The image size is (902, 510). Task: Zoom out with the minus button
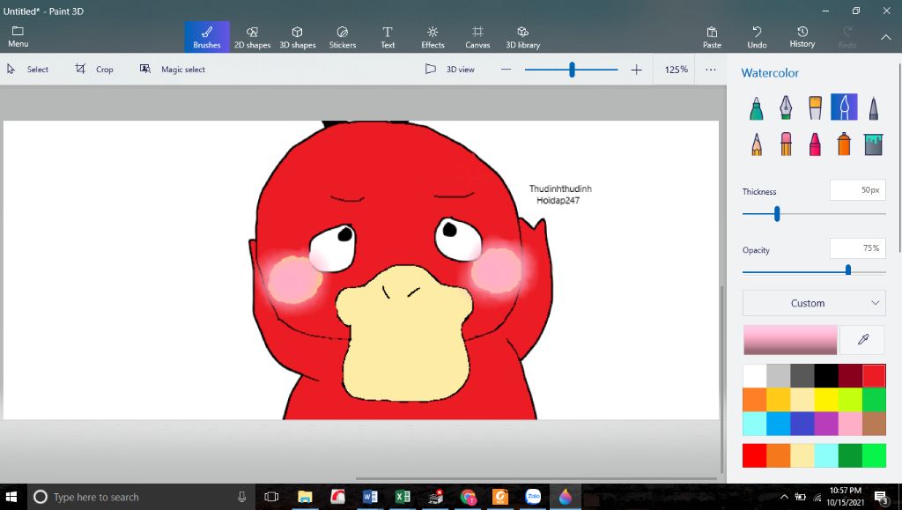(506, 70)
